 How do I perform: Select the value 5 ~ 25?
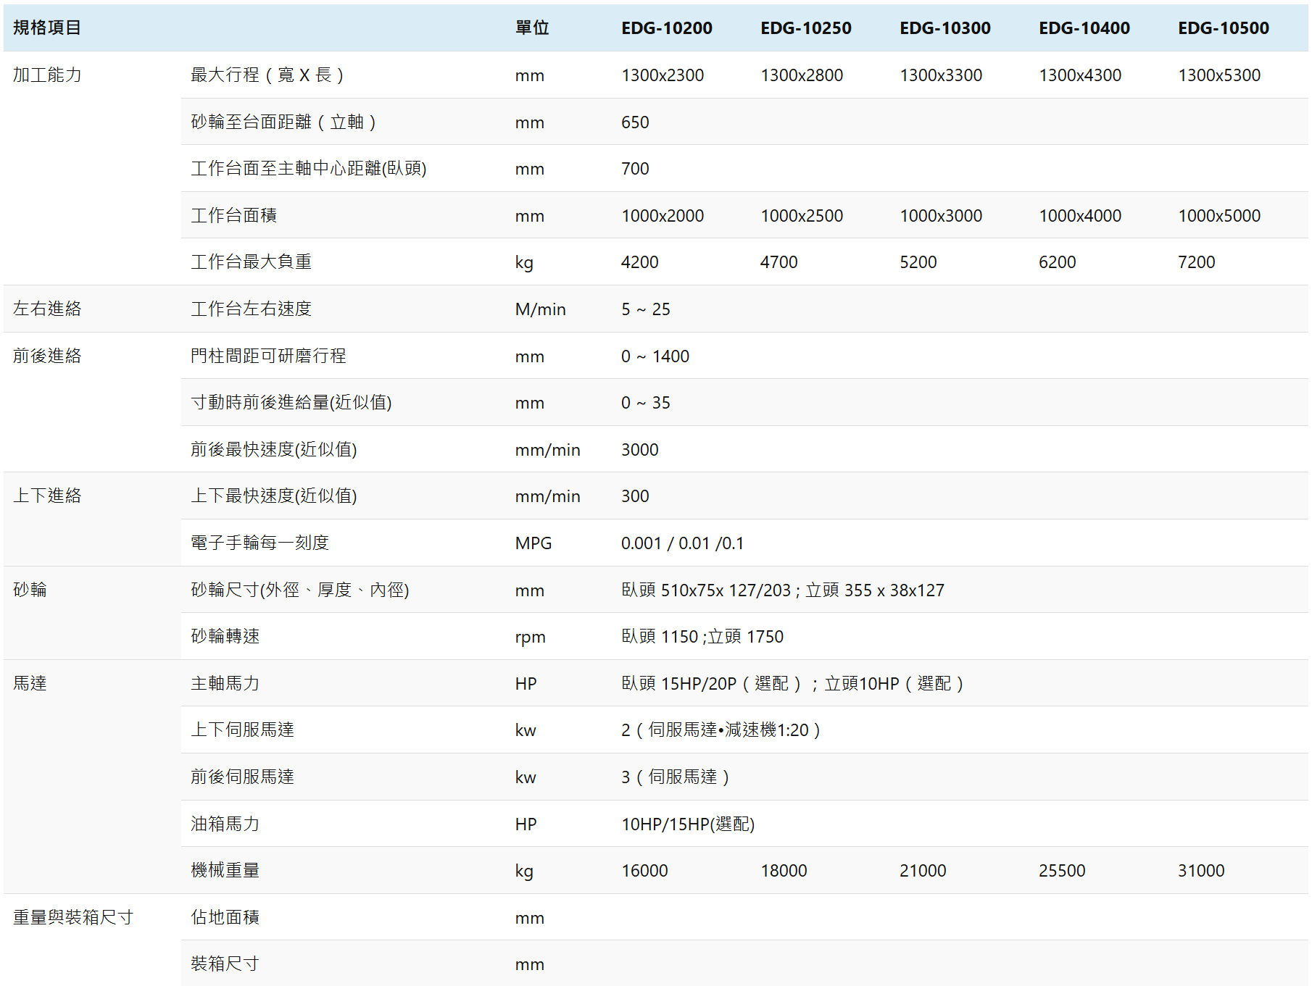pos(646,309)
